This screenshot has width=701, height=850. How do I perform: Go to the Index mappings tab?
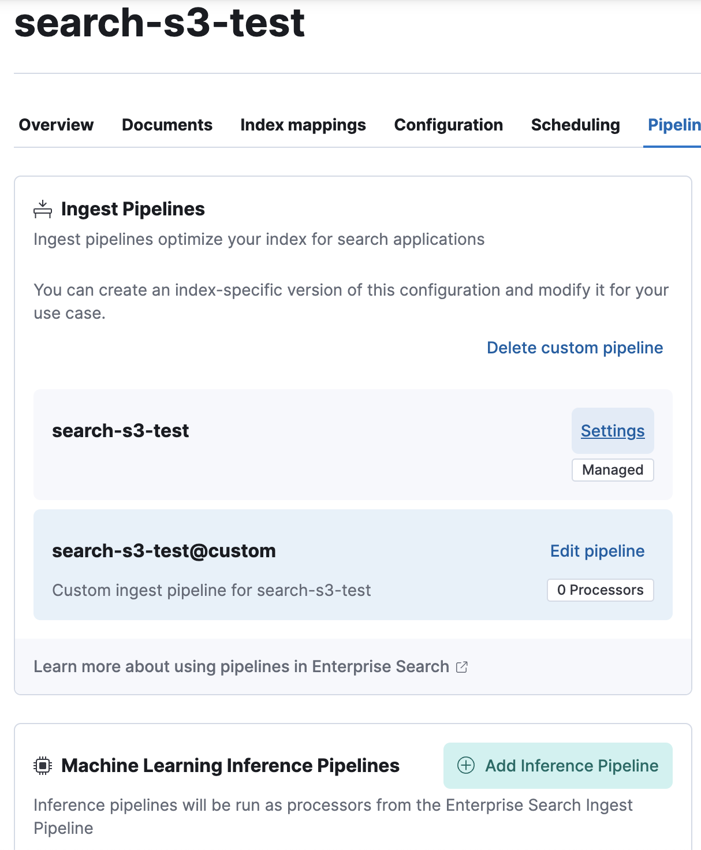coord(303,125)
